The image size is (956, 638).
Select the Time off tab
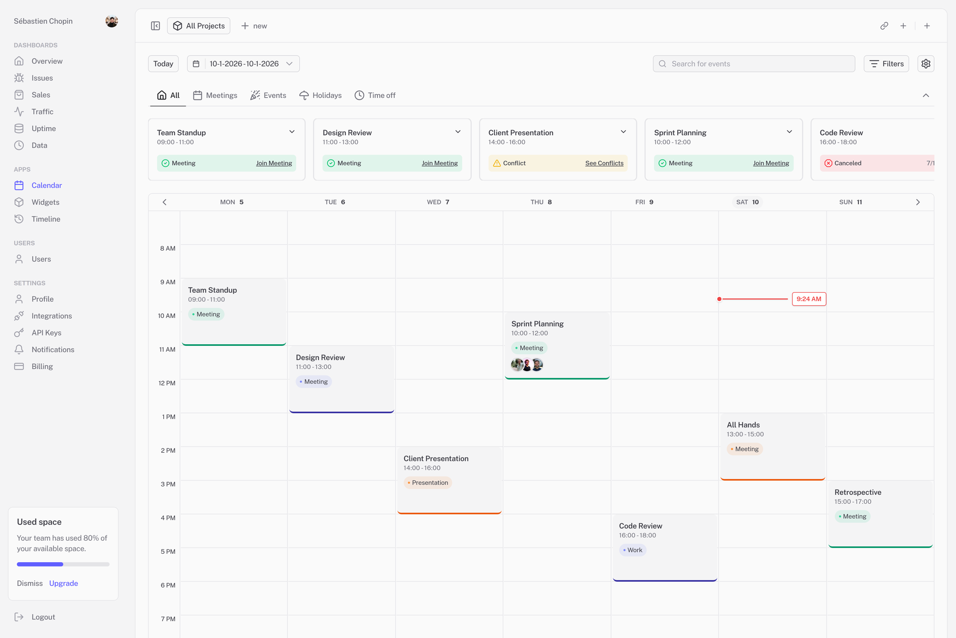click(375, 95)
